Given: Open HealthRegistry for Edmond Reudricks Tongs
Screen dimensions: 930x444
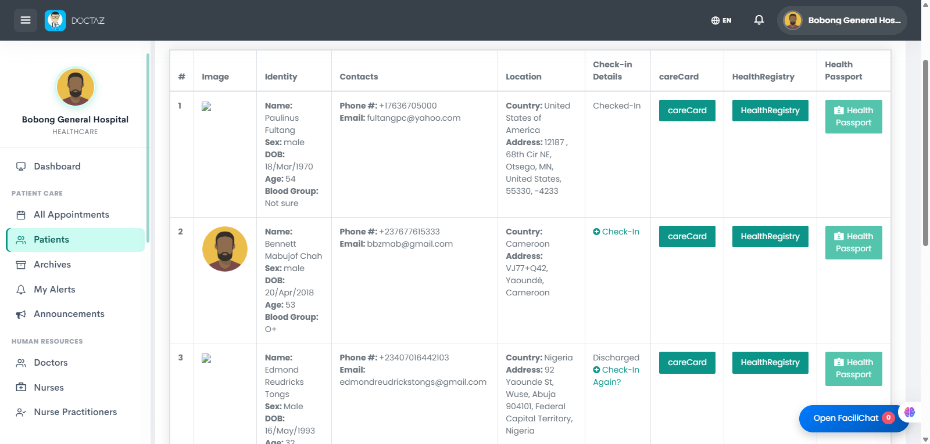Looking at the screenshot, I should (770, 362).
